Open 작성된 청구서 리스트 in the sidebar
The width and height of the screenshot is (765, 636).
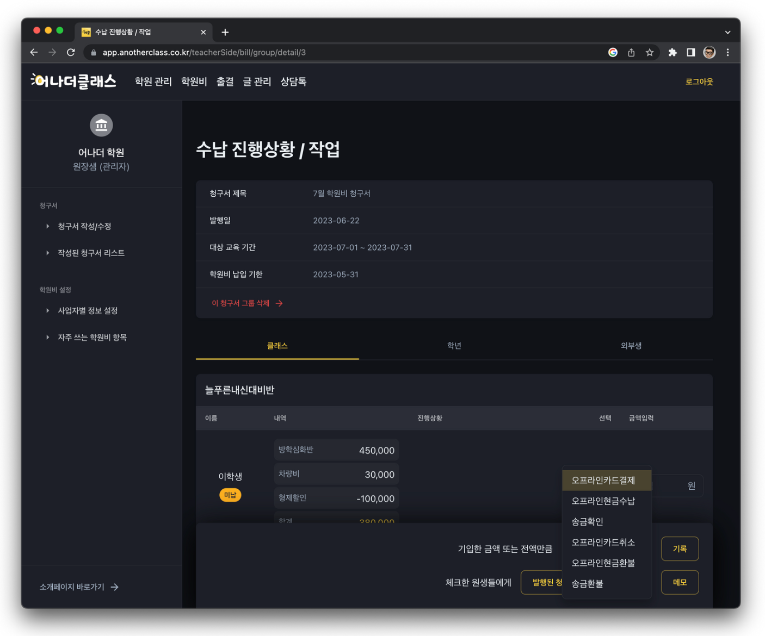[91, 253]
